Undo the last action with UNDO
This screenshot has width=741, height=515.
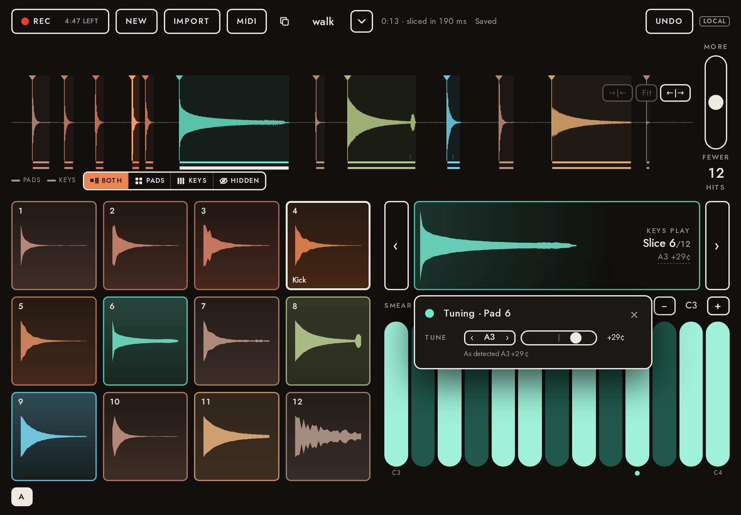[x=669, y=21]
